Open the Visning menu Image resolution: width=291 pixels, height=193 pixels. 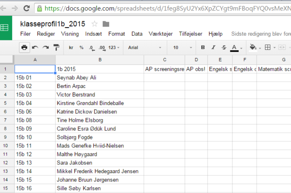coord(70,34)
